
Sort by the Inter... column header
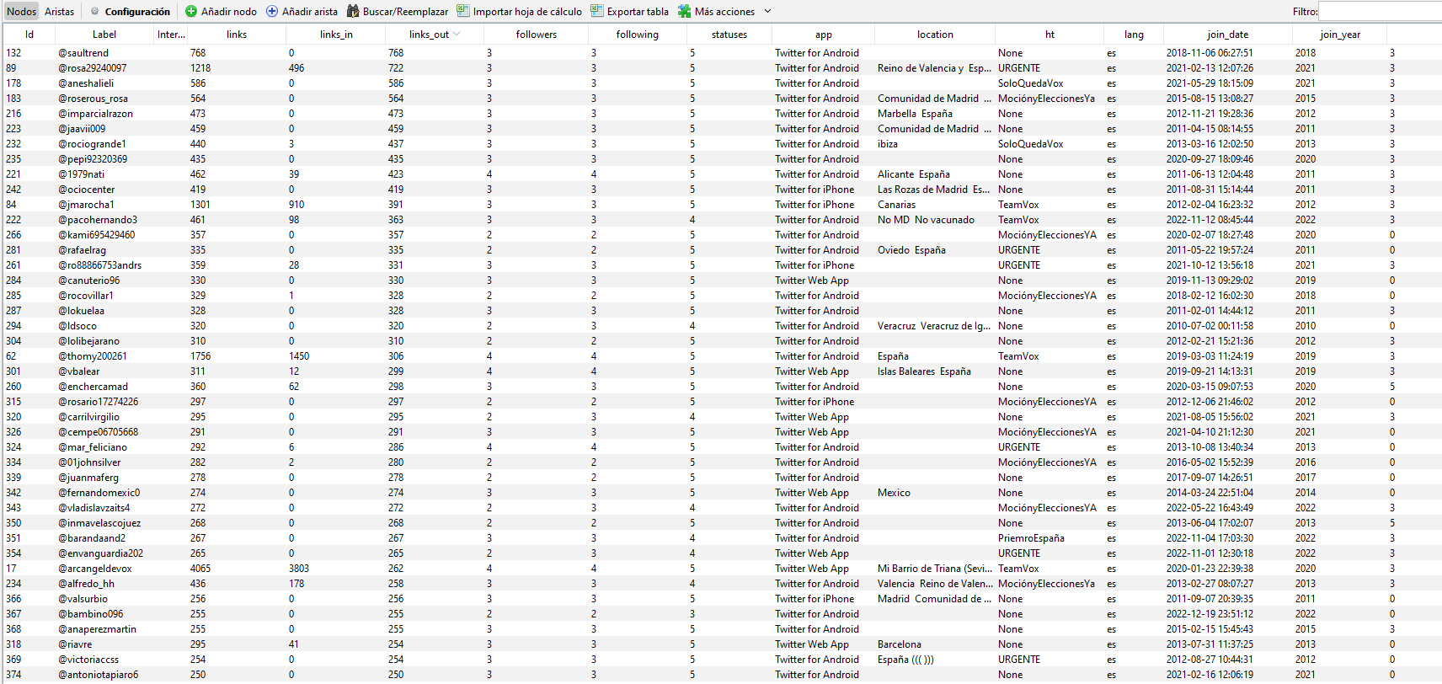pyautogui.click(x=171, y=35)
